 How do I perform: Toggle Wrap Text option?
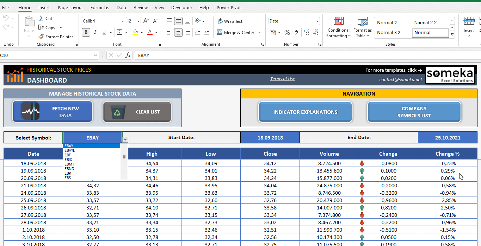coord(230,21)
